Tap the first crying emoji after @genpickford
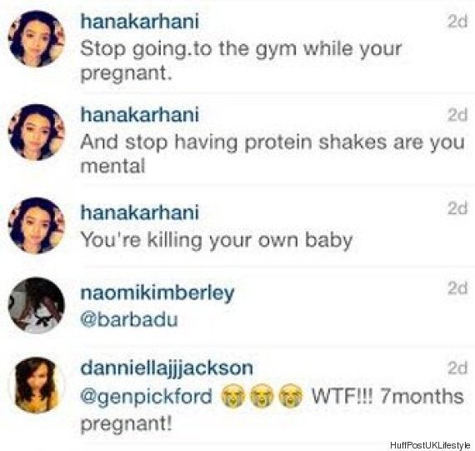 point(232,396)
